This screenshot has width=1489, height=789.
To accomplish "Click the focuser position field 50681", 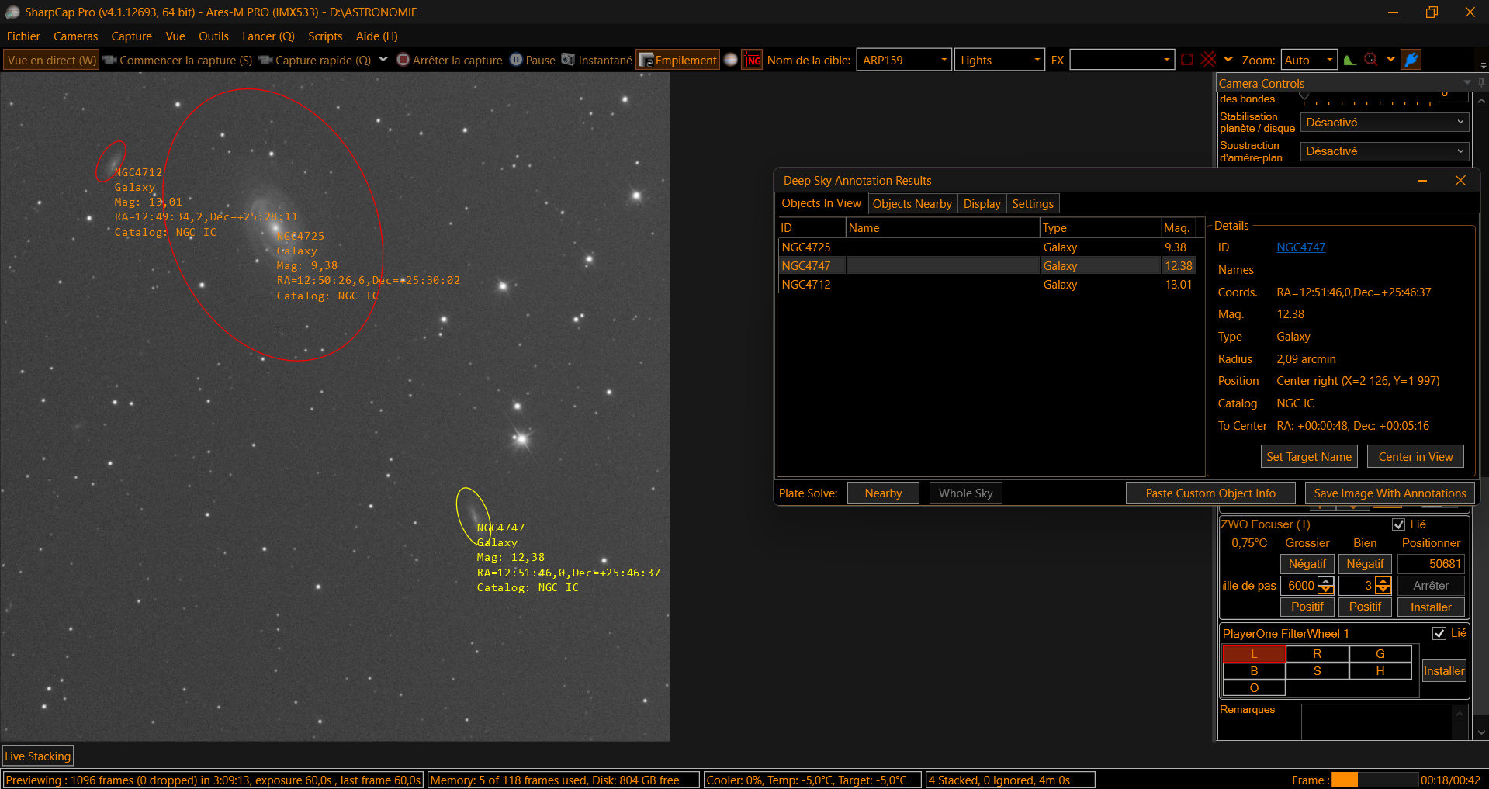I will 1431,564.
